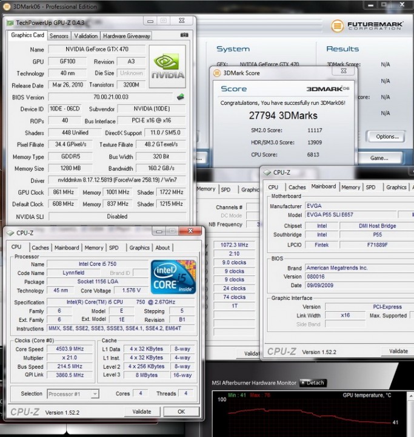Screen dimensions: 414x437
Task: Click the Memory Size value 1280 MB
Action: click(x=70, y=168)
